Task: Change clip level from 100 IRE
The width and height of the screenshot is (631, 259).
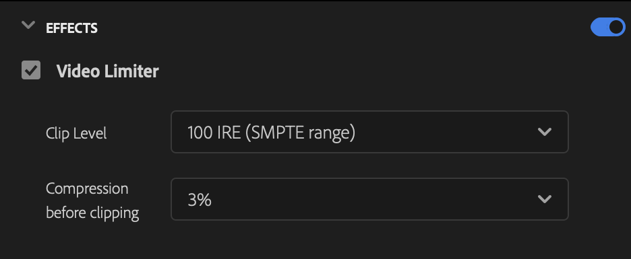Action: coord(369,132)
